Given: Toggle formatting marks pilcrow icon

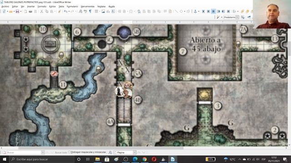Looking at the screenshot, I should coord(90,11).
